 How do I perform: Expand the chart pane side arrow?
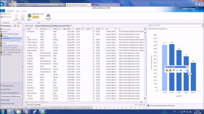coord(203,29)
